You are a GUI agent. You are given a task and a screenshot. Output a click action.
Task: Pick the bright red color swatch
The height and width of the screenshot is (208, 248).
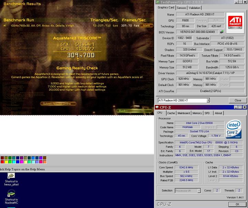(2, 162)
